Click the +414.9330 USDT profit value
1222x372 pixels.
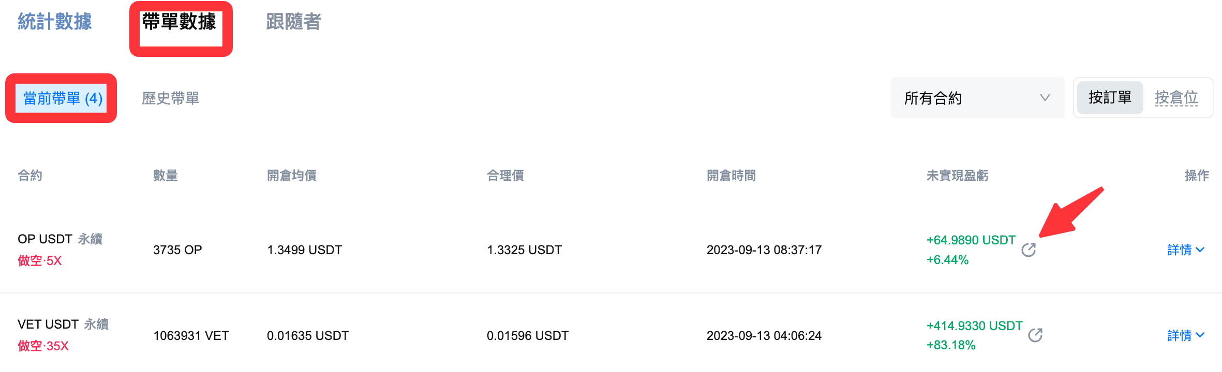tap(974, 326)
